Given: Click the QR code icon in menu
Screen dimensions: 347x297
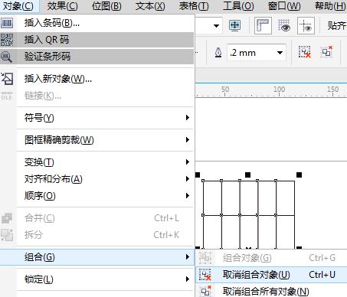Looking at the screenshot, I should click(7, 40).
